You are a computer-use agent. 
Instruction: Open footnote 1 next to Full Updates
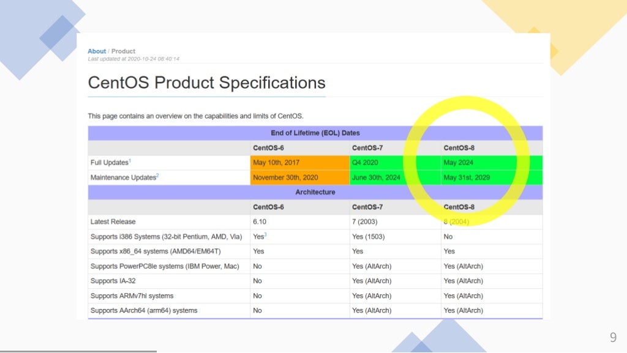pyautogui.click(x=130, y=160)
